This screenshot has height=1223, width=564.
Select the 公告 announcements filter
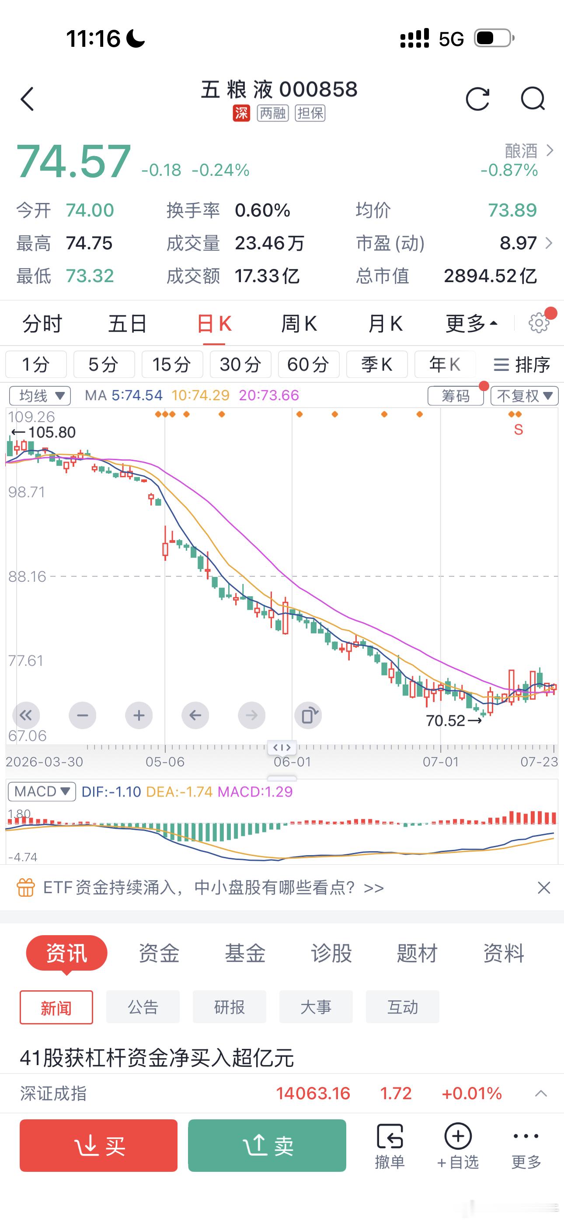tap(143, 1007)
